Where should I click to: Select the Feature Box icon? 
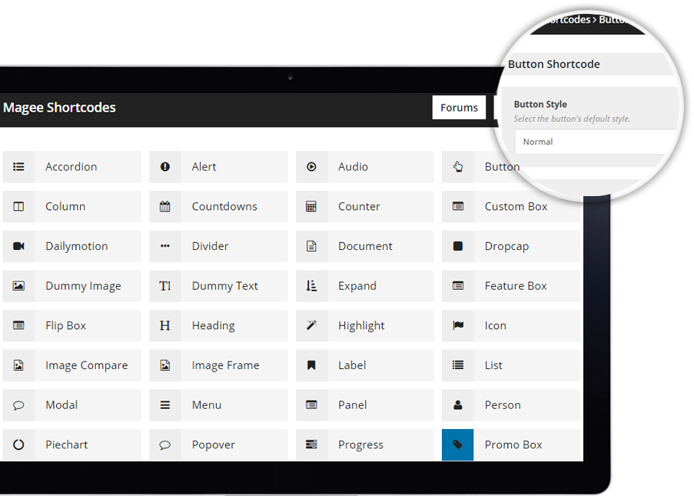click(x=458, y=286)
